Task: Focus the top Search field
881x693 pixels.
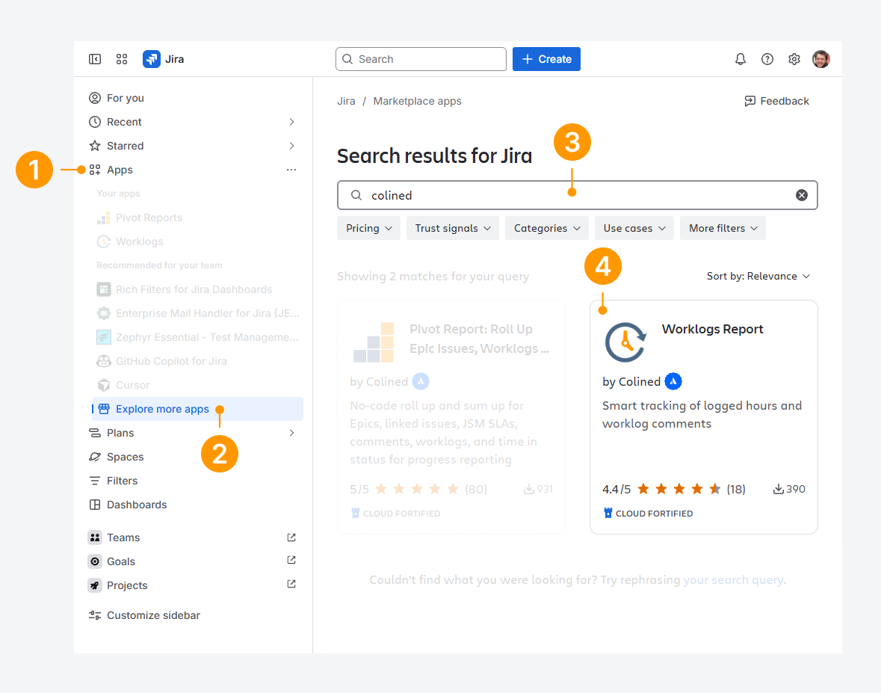Action: coord(421,59)
